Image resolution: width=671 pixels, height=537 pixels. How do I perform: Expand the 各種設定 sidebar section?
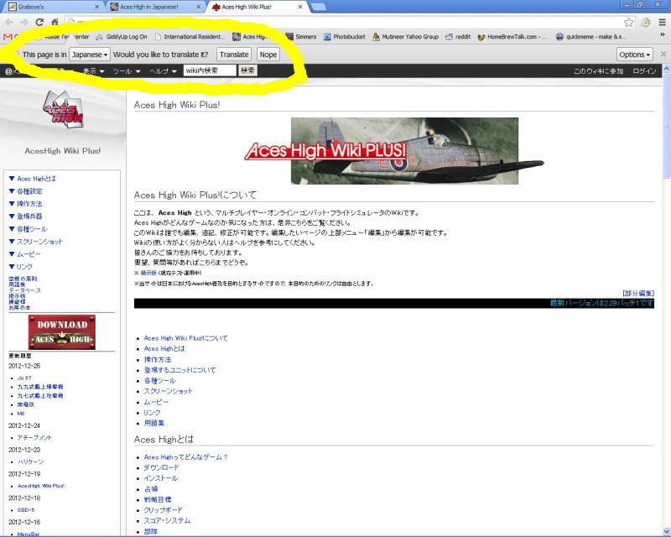point(26,191)
